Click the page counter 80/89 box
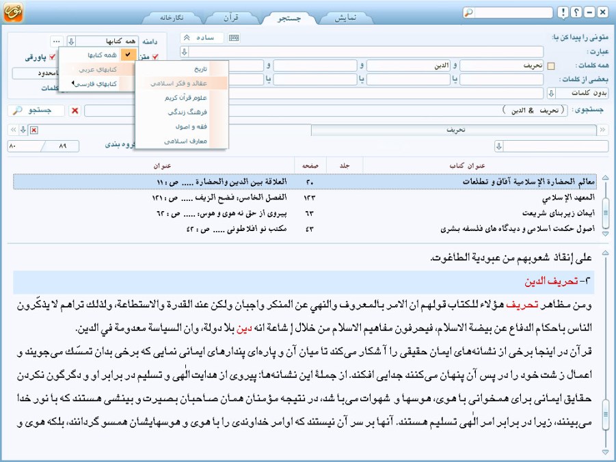The image size is (616, 462). [x=43, y=146]
